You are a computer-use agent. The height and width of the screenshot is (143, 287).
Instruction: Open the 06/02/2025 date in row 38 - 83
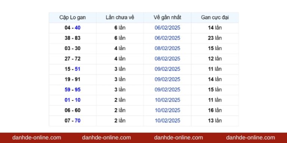click(x=167, y=38)
